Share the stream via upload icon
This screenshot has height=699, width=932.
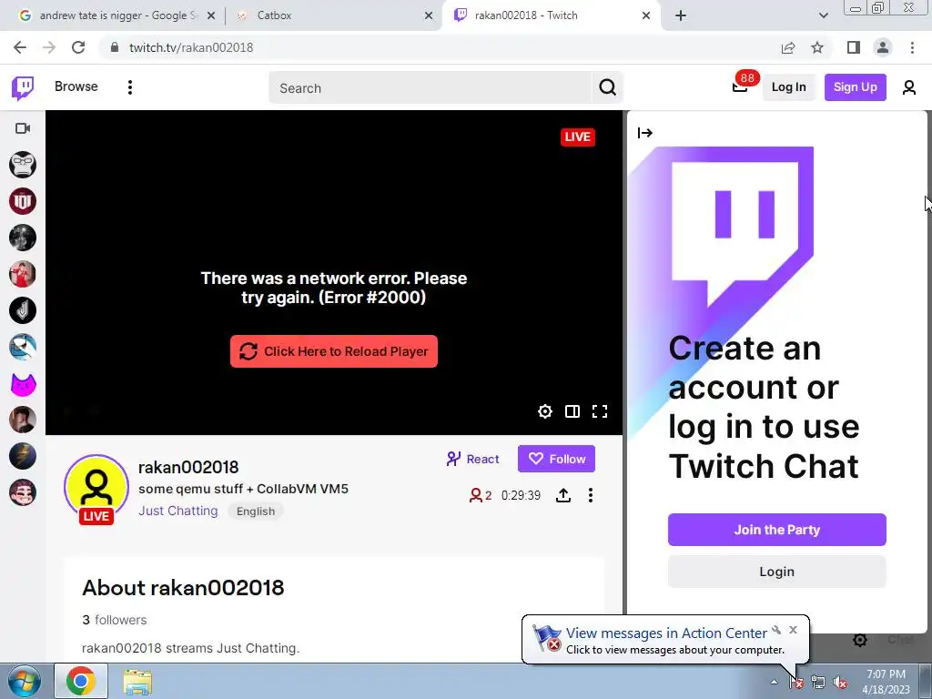click(x=563, y=495)
